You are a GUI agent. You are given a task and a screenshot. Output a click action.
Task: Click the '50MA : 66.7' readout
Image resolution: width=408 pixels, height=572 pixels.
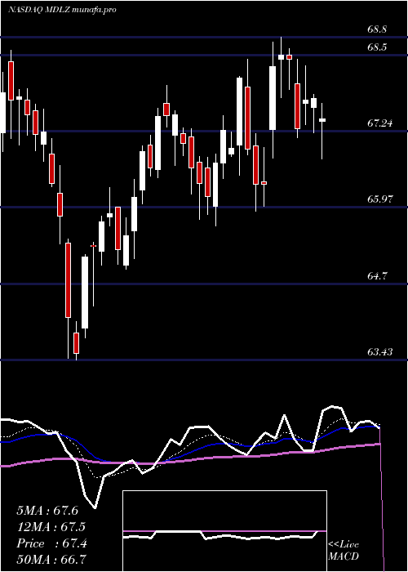point(52,560)
